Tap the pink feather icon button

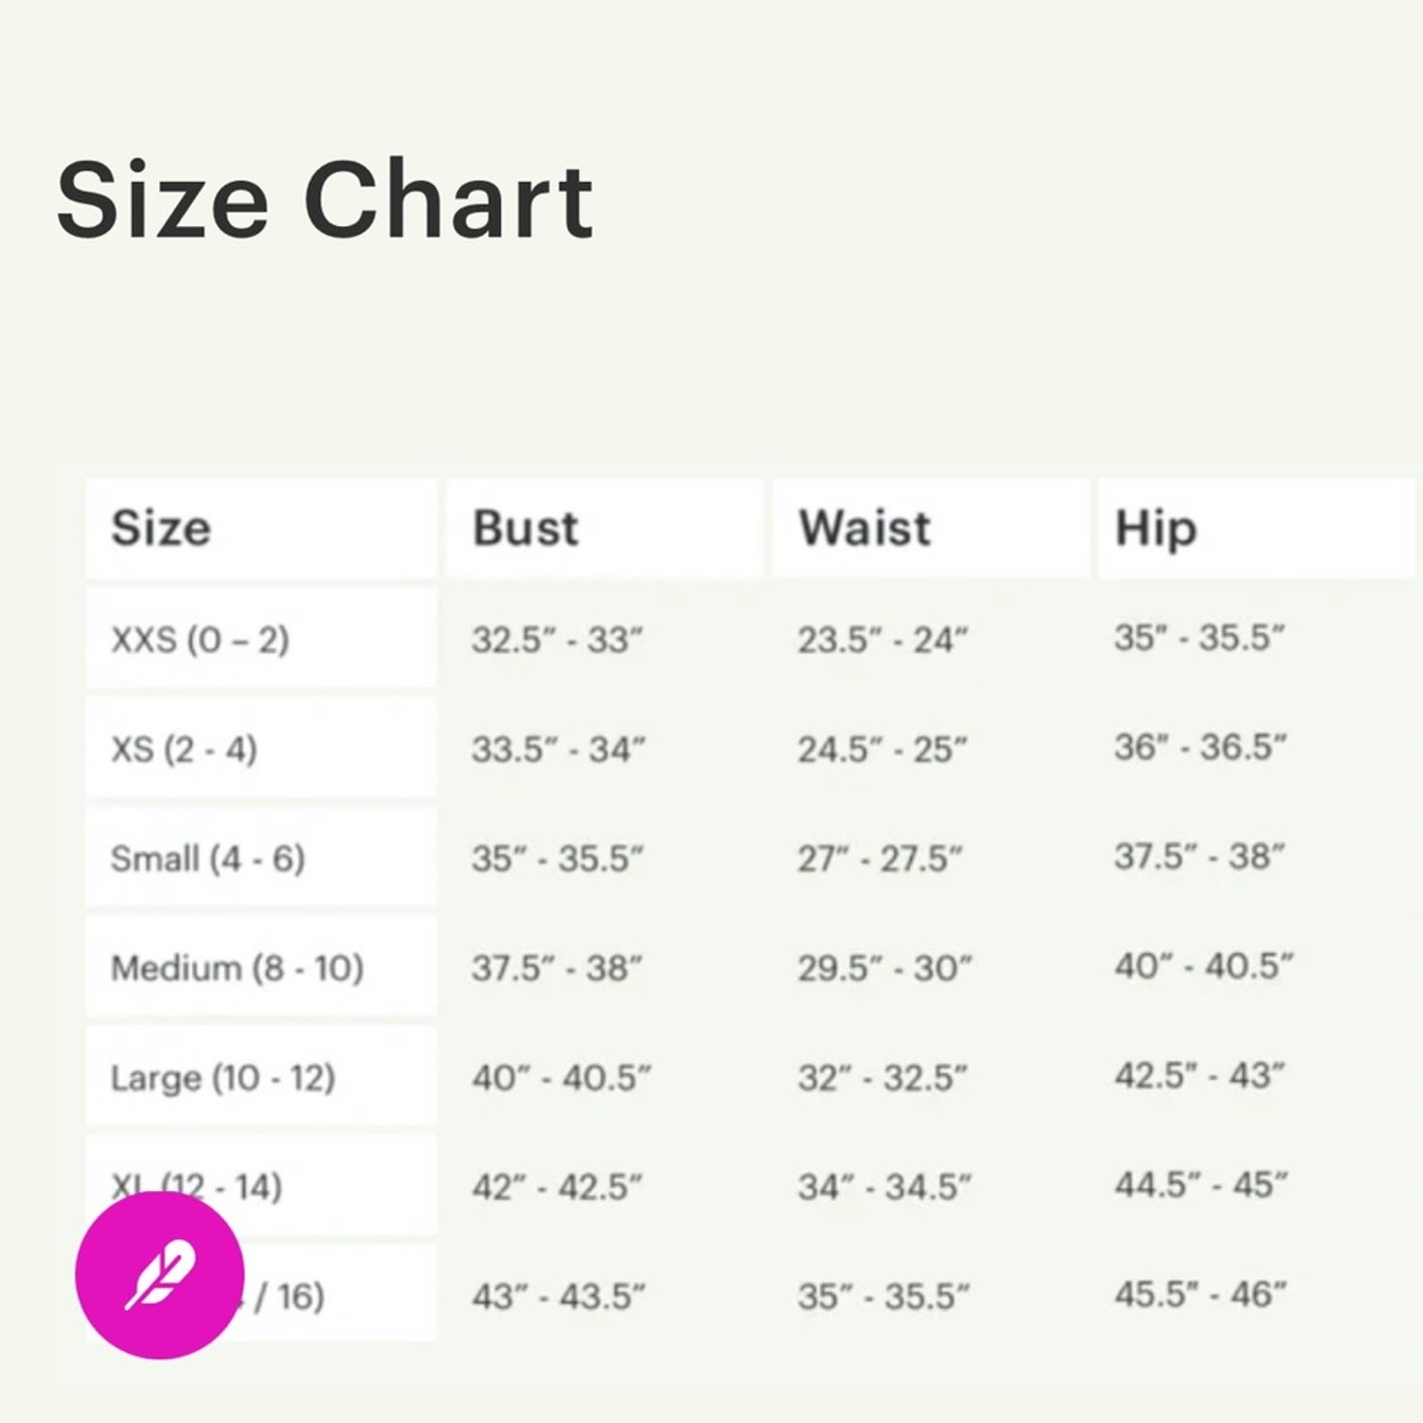coord(159,1274)
